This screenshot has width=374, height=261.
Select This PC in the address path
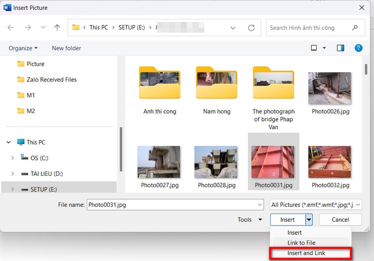pos(99,27)
